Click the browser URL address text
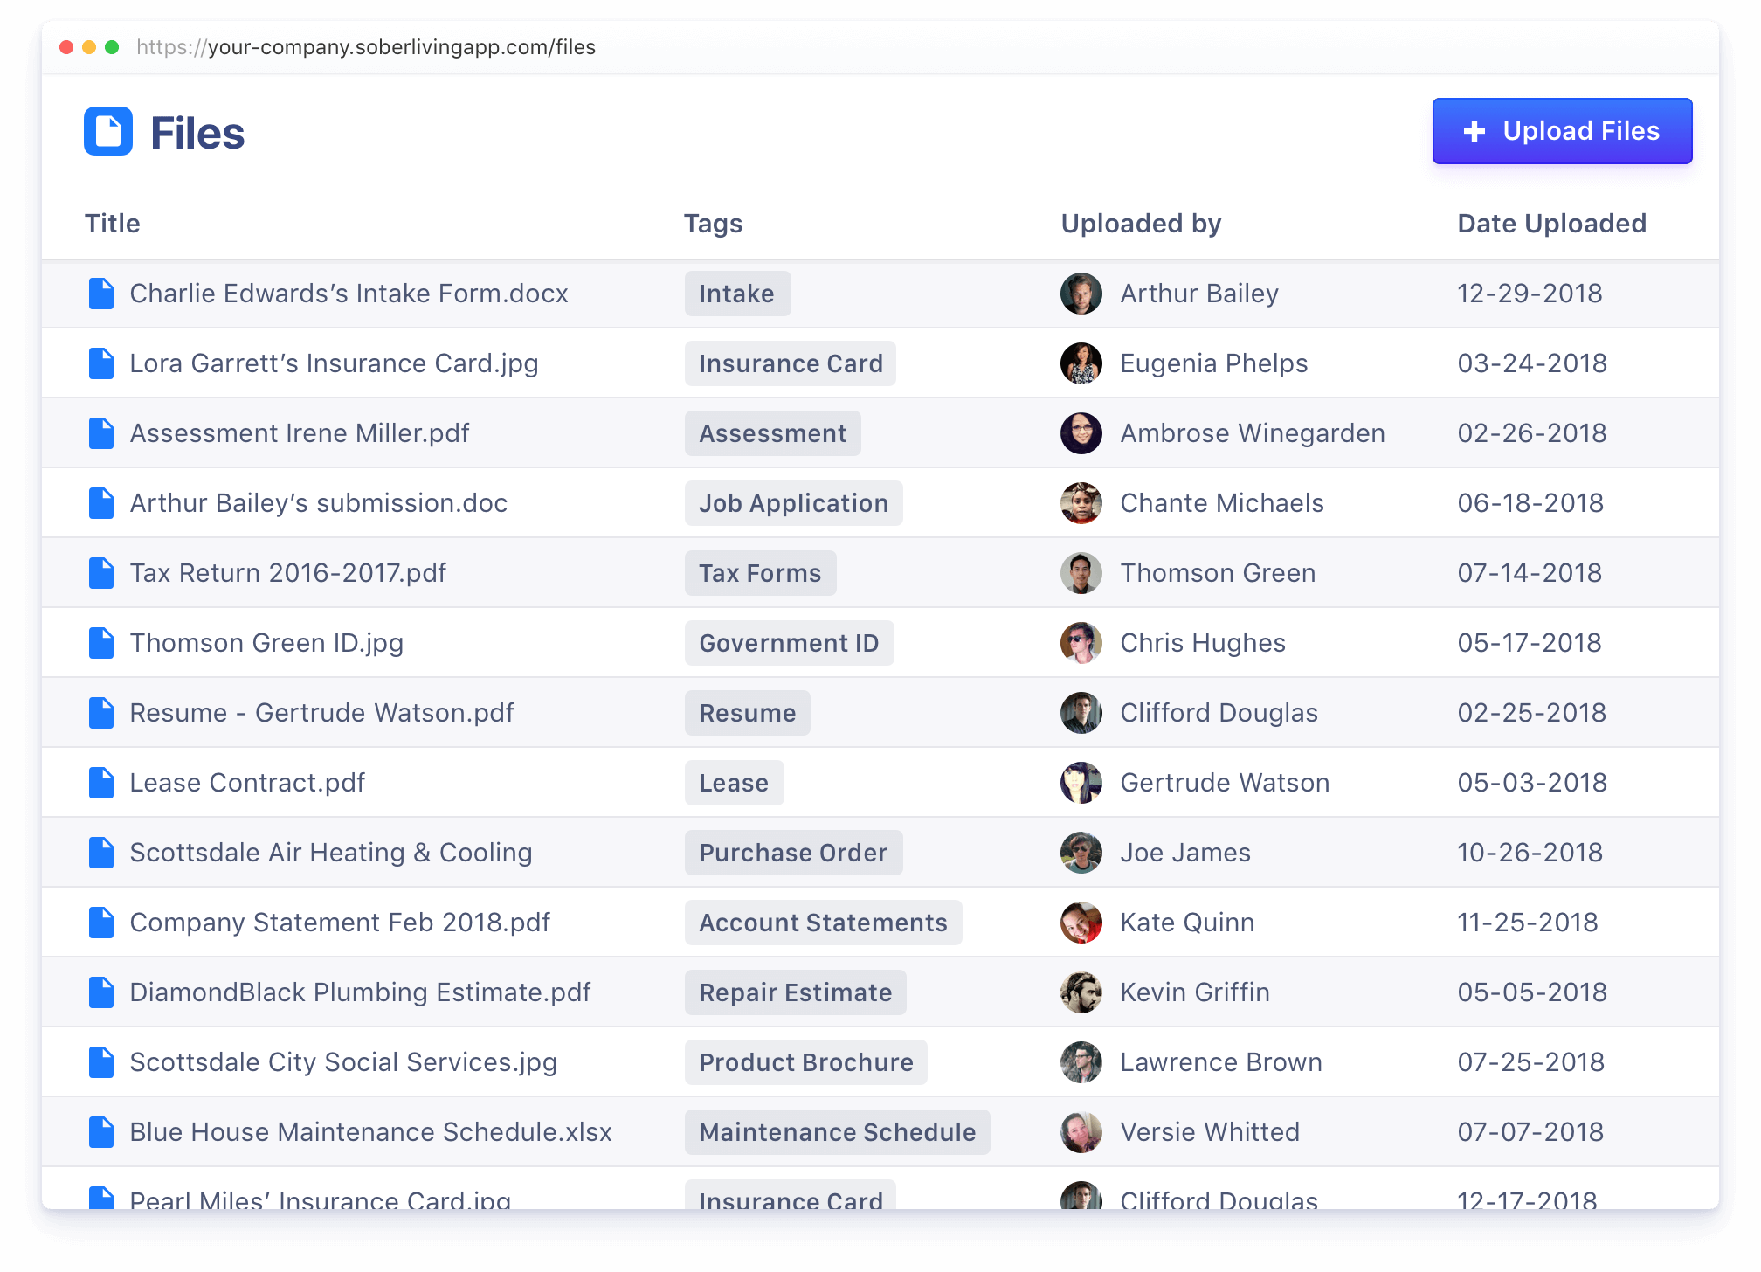Viewport: 1761px width, 1272px height. click(366, 47)
